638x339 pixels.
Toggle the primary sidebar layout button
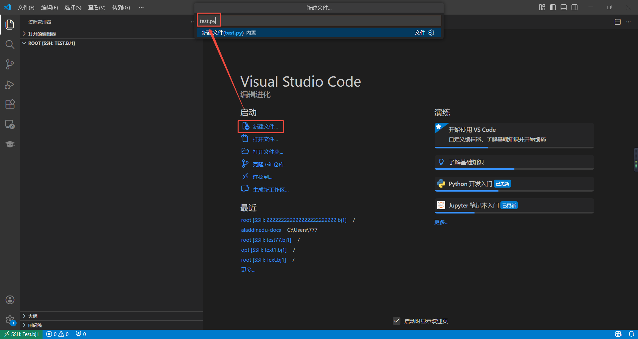pos(553,7)
